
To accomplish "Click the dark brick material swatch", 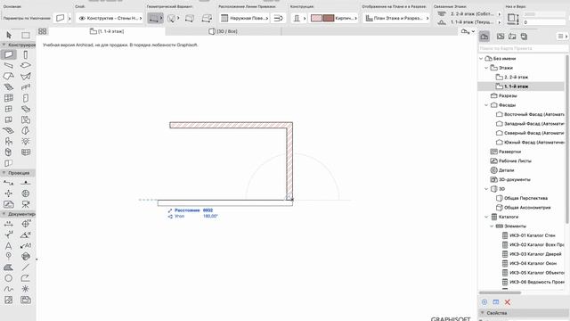I will [329, 18].
